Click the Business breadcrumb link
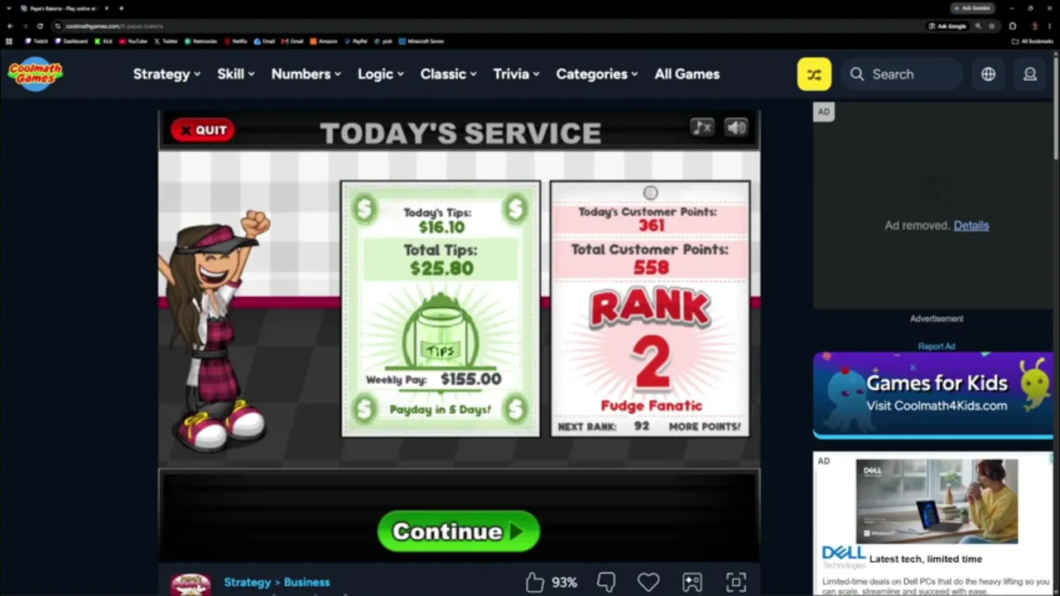Image resolution: width=1060 pixels, height=596 pixels. (306, 582)
